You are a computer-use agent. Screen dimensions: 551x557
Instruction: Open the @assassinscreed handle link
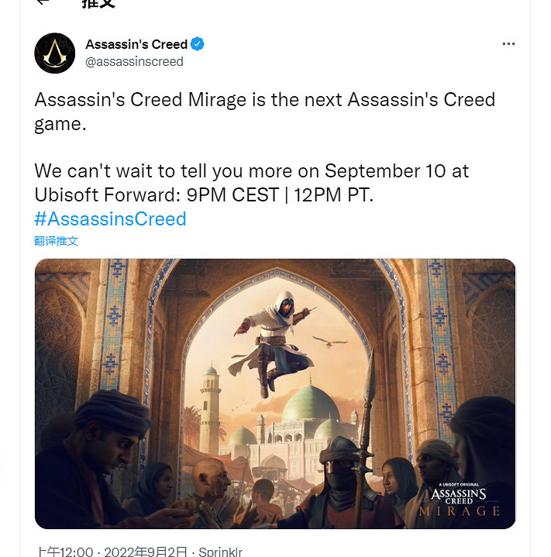(134, 62)
